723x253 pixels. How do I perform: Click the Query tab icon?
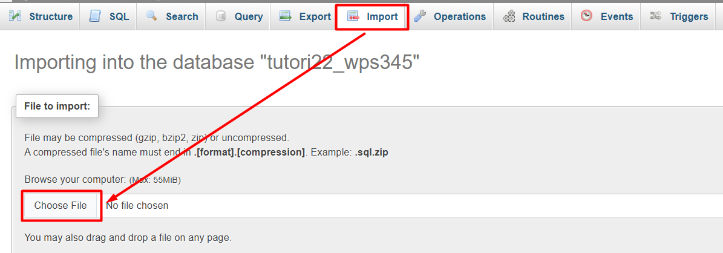(x=221, y=16)
